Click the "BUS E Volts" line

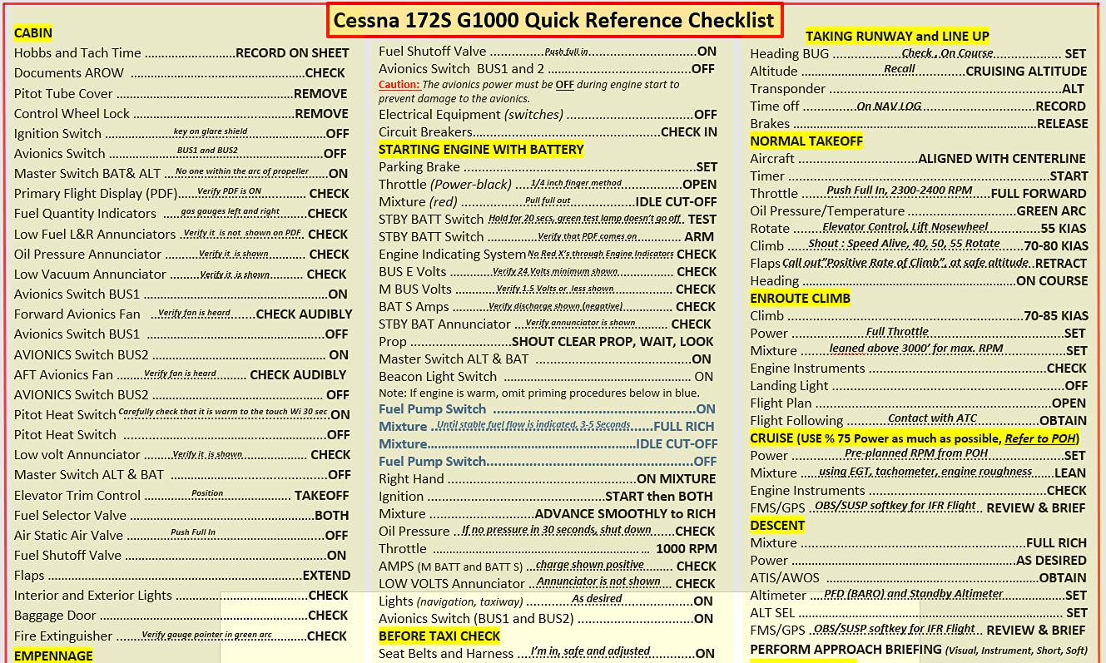point(548,272)
